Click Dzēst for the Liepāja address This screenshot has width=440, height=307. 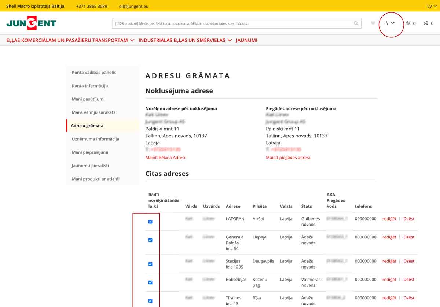point(409,237)
